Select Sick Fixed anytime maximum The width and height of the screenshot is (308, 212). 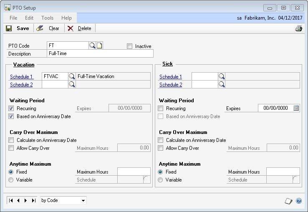coord(160,172)
